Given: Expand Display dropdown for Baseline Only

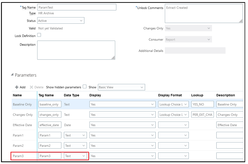Looking at the screenshot, I should (x=122, y=104).
